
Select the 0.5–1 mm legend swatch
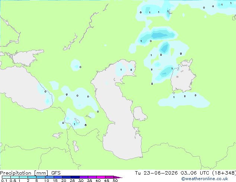coord(15,177)
